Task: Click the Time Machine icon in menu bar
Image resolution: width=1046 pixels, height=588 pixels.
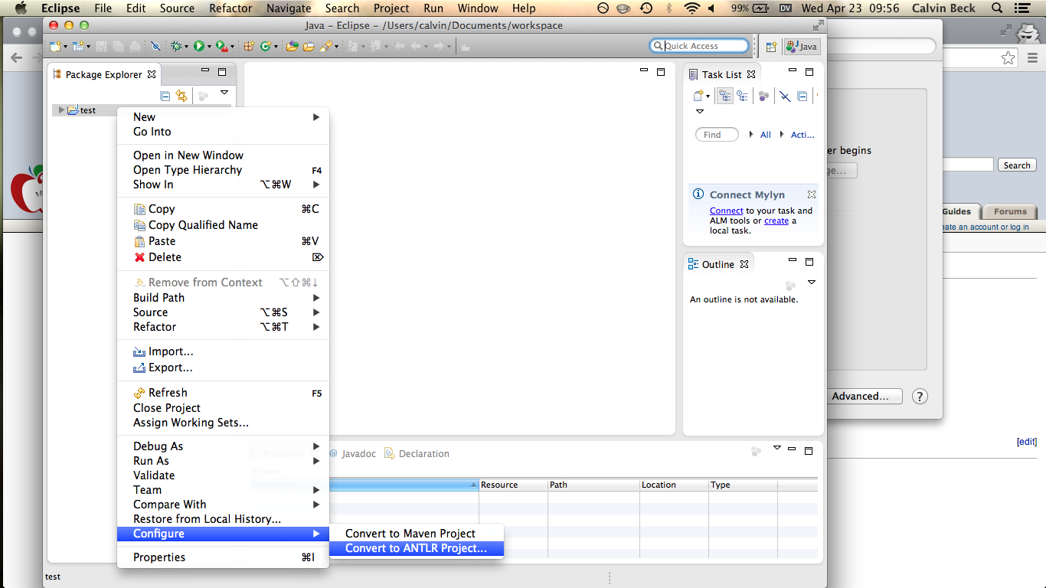Action: click(646, 8)
